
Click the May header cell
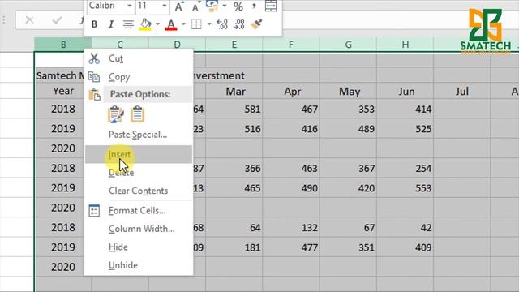coord(348,91)
